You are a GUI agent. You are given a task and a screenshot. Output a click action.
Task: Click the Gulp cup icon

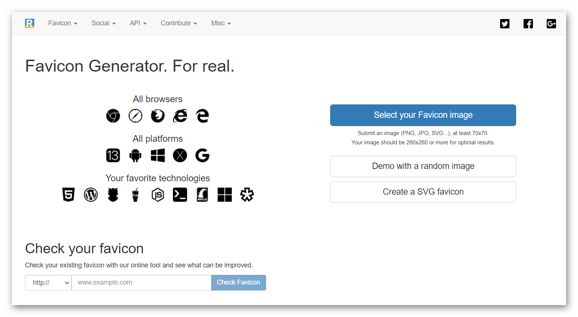pos(135,195)
